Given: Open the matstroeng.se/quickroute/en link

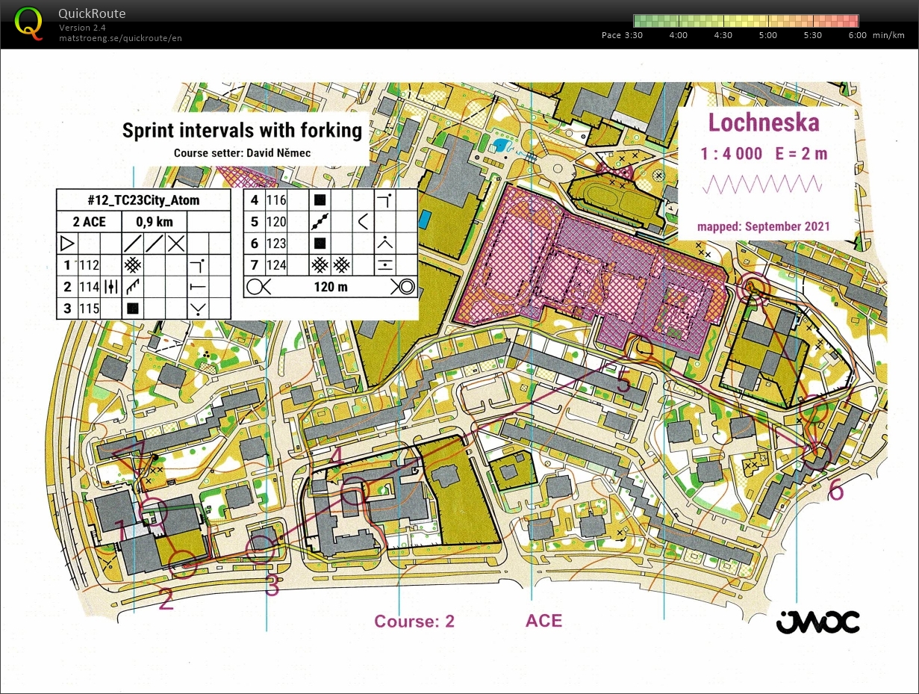Looking at the screenshot, I should [x=120, y=38].
